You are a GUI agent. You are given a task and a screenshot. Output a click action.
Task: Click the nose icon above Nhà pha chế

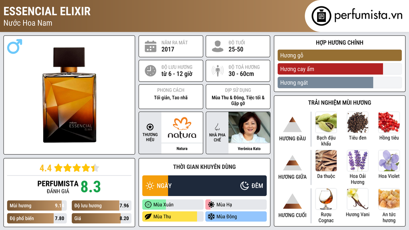point(217,127)
